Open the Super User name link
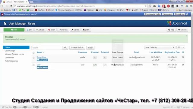Viewport: 193px width, 109px height. 41,57
